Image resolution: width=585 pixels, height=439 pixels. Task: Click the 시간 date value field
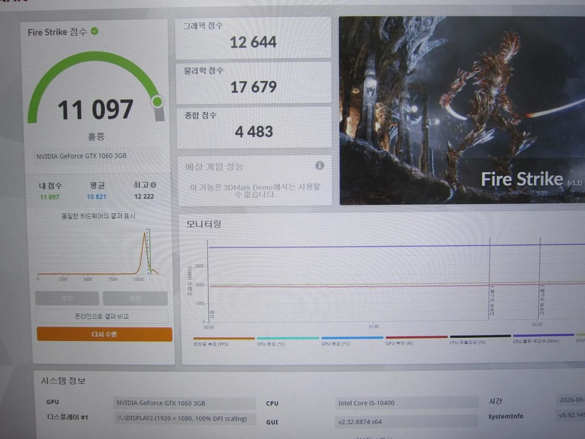tap(571, 400)
